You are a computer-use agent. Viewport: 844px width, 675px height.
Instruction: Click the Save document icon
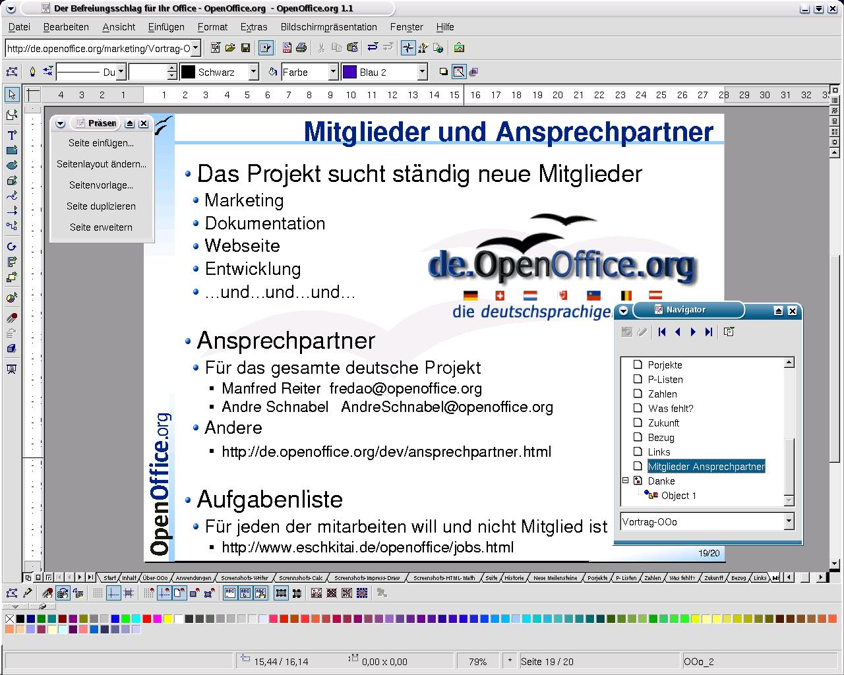click(245, 48)
